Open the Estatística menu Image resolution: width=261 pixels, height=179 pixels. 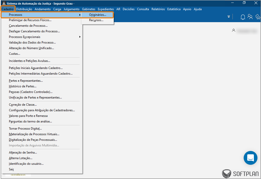click(174, 9)
